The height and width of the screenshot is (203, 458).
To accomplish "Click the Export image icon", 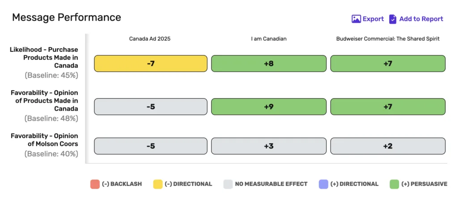I will 356,19.
